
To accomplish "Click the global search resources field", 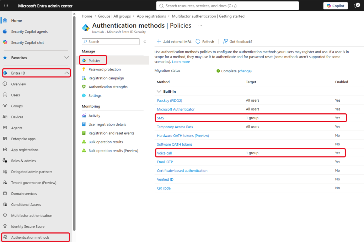I will [227, 6].
